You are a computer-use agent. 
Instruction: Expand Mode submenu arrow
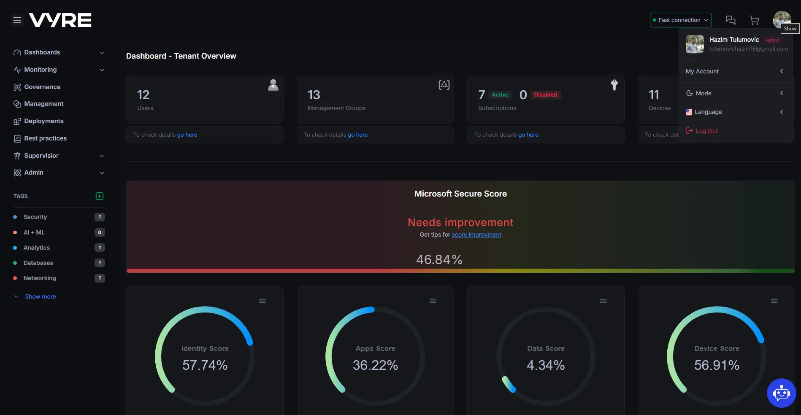click(782, 93)
